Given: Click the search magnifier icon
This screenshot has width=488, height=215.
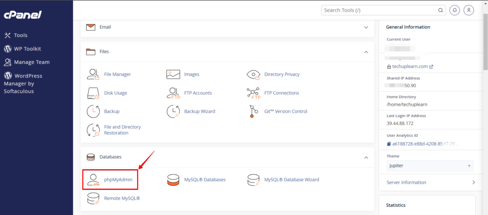Looking at the screenshot, I should pyautogui.click(x=440, y=10).
